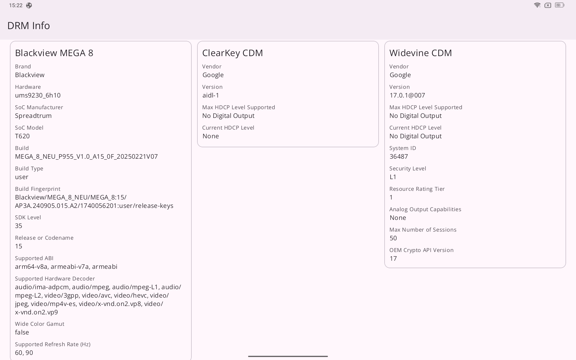This screenshot has height=360, width=576.
Task: Tap the crossed-box status bar icon
Action: [x=548, y=5]
